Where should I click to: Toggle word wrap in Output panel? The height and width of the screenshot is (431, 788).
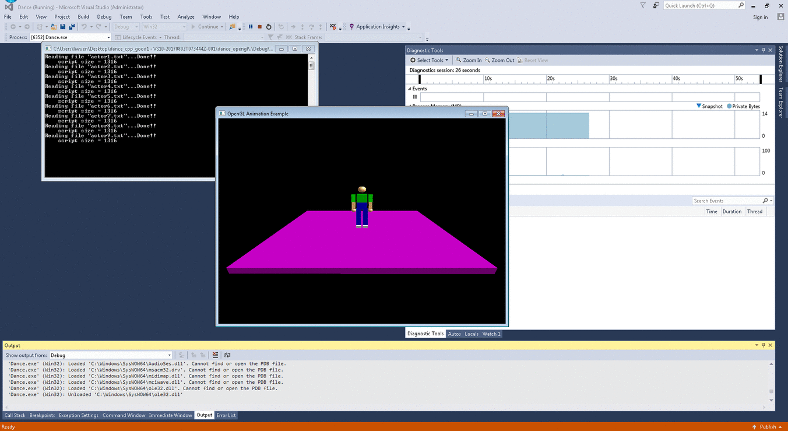coord(227,355)
